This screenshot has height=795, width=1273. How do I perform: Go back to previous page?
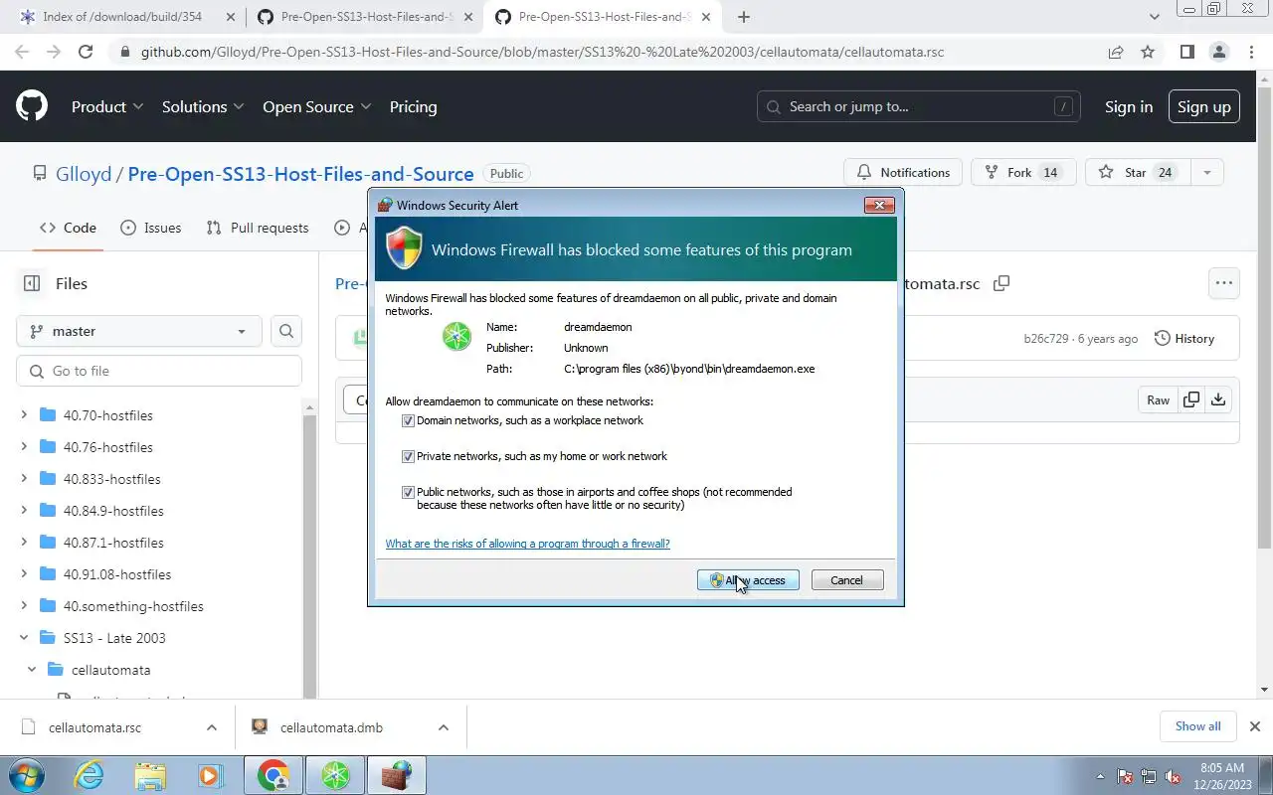coord(22,52)
